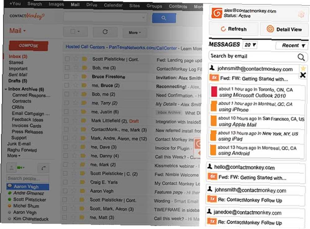This screenshot has width=310, height=229.
Task: Click the ContactMonkey sidebar swirl logo
Action: coord(217,13)
